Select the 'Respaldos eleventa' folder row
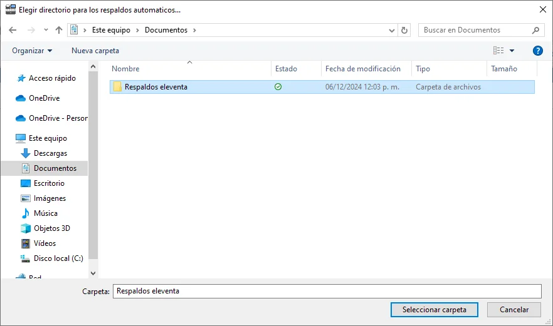Screen dimensions: 553x326 click(322, 87)
